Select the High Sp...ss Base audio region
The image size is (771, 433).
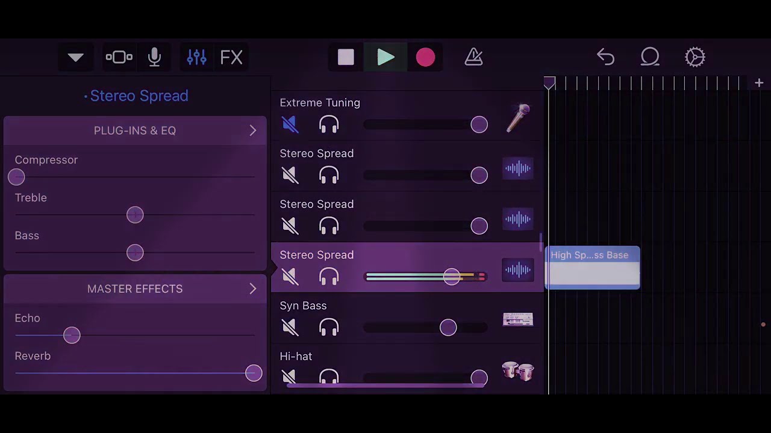pos(593,268)
